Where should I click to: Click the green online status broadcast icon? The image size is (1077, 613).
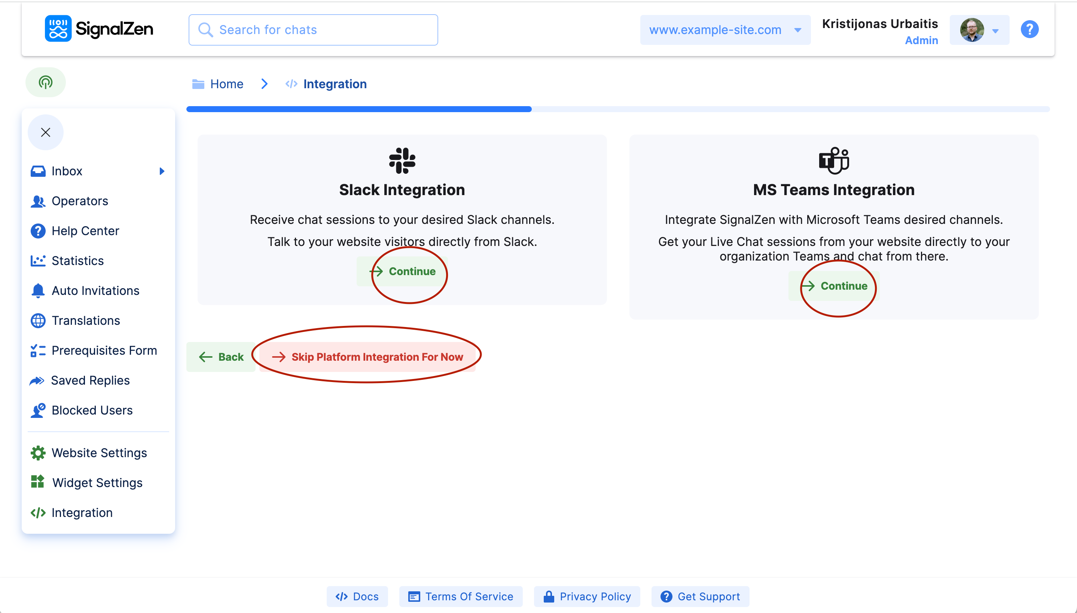[x=46, y=82]
